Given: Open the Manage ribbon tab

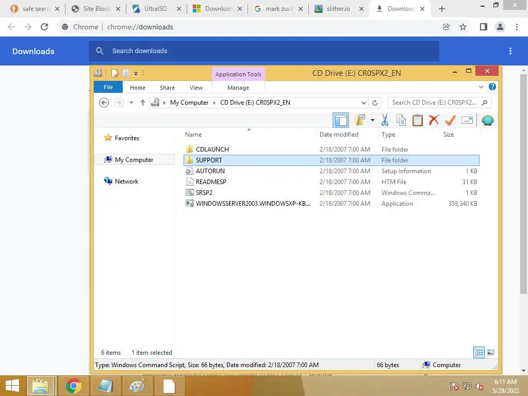Looking at the screenshot, I should pos(238,88).
